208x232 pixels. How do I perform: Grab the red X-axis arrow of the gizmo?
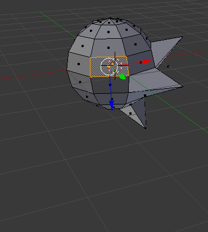point(147,62)
